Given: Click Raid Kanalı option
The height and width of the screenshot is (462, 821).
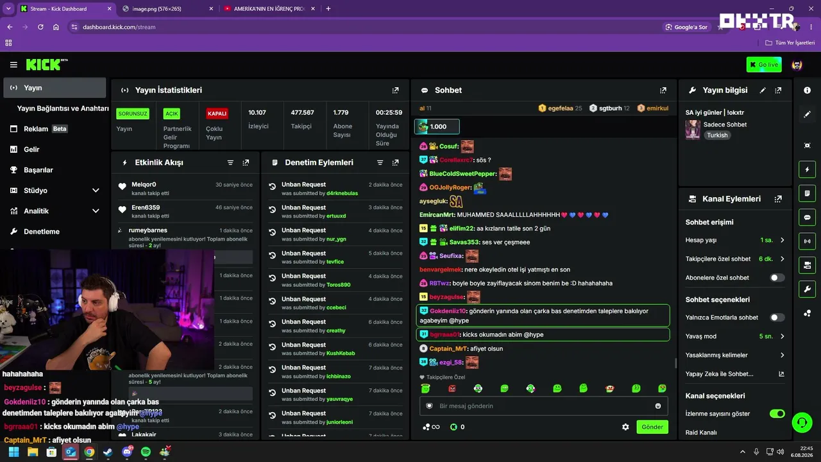Looking at the screenshot, I should point(701,432).
